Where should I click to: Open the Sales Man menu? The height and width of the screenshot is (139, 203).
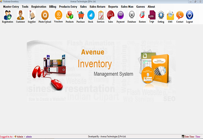[127, 7]
